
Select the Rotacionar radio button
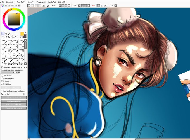[2, 84]
